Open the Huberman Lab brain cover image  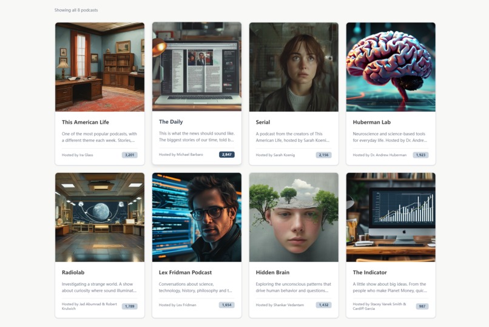click(391, 67)
